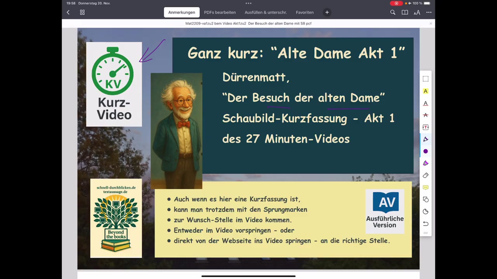Open the bookmarks and outline panel
Image resolution: width=497 pixels, height=279 pixels.
(x=405, y=12)
